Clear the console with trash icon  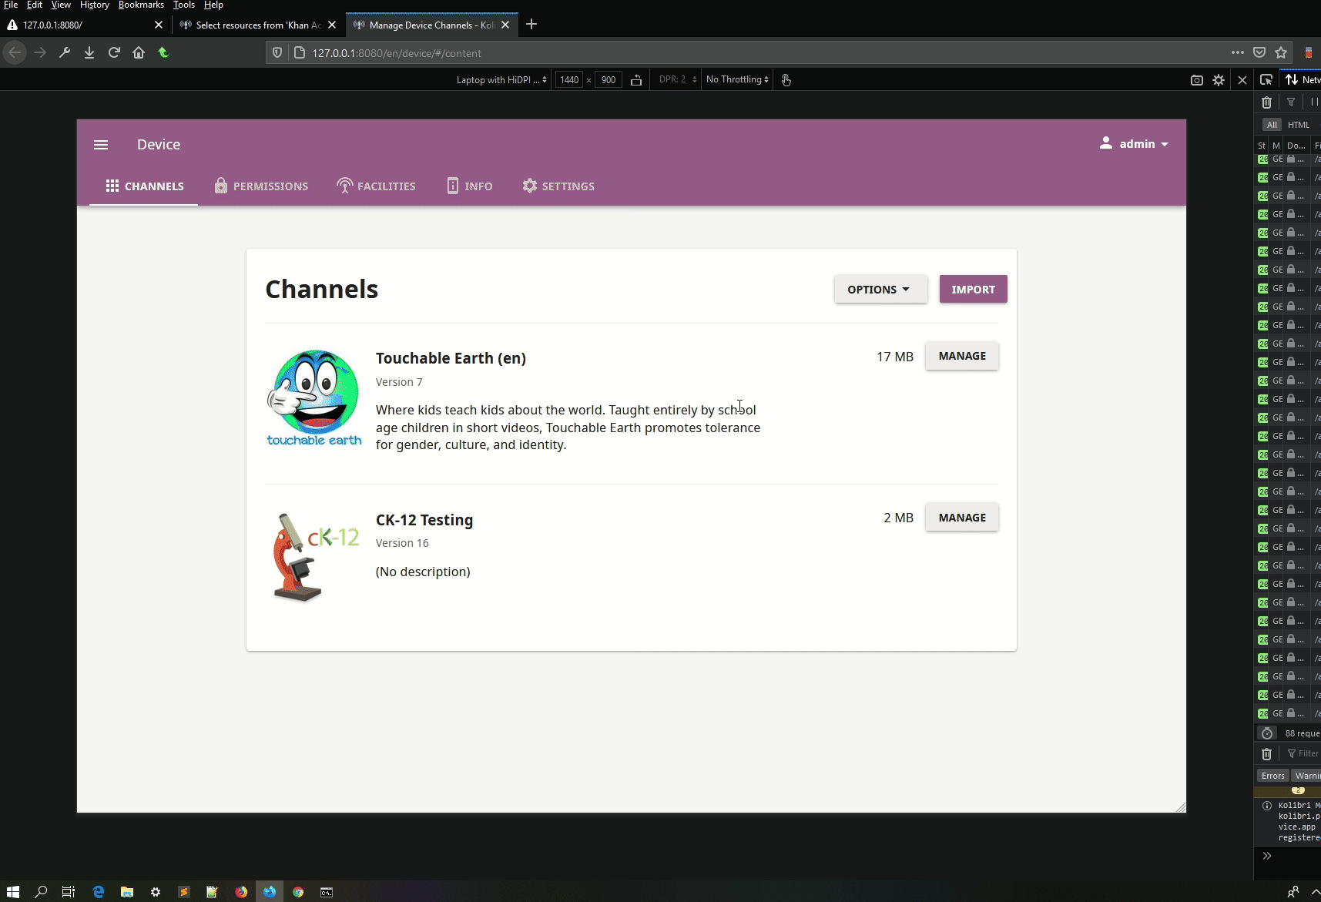click(1266, 753)
